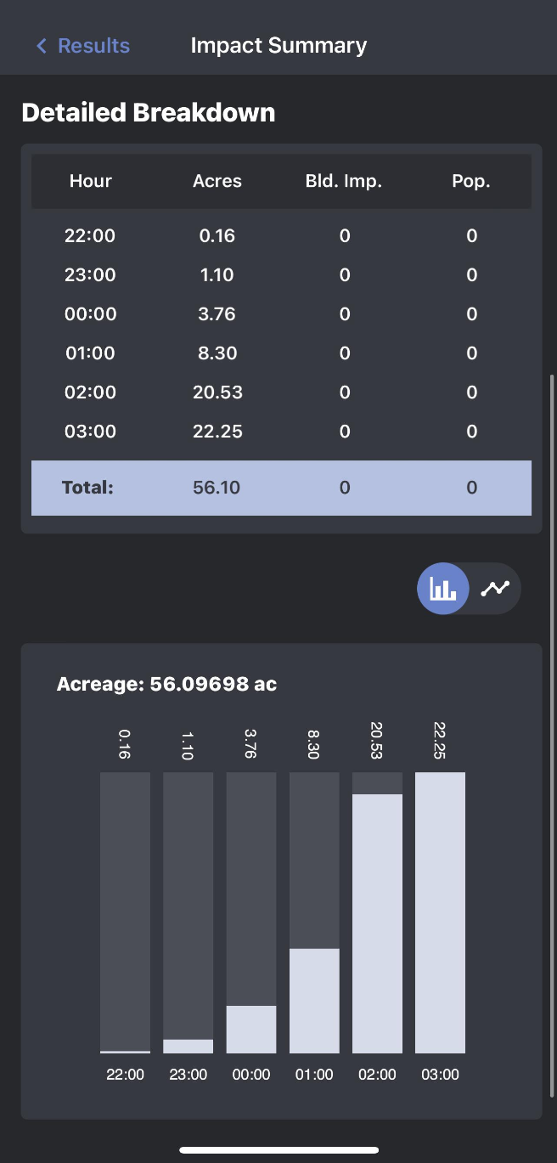
Task: Select the 22:00 table row
Action: 281,236
